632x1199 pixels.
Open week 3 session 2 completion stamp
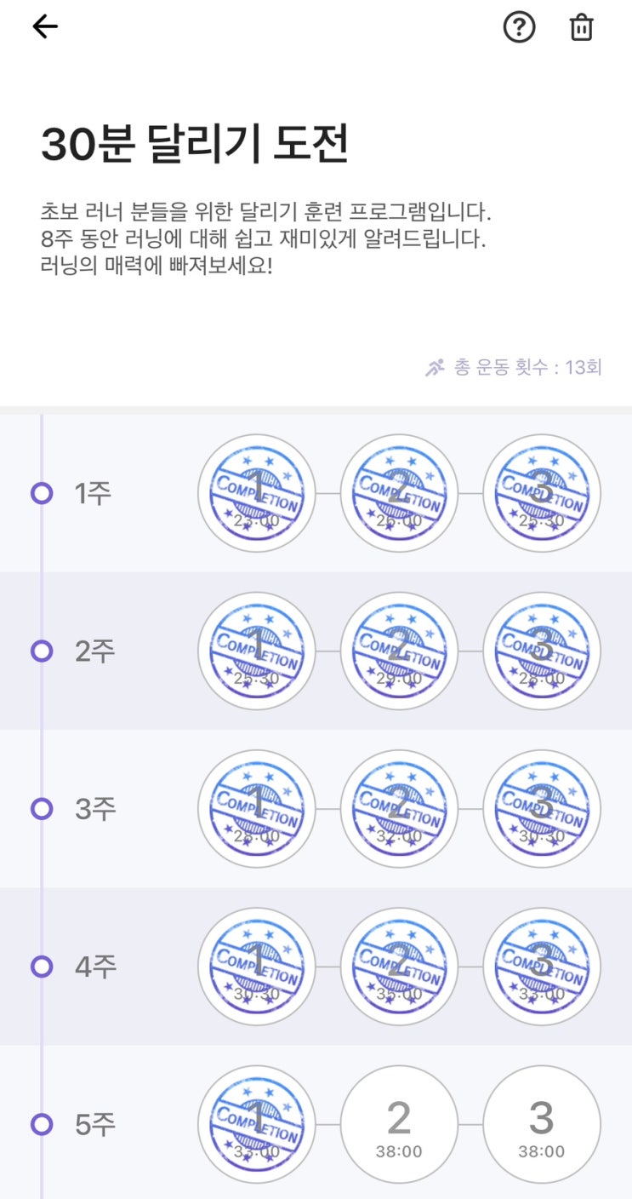pyautogui.click(x=399, y=809)
